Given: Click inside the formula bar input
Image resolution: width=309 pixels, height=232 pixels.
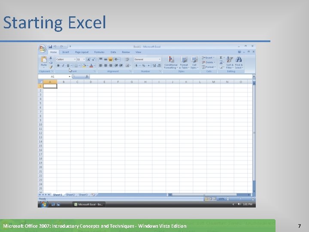Looking at the screenshot, I should click(171, 76).
